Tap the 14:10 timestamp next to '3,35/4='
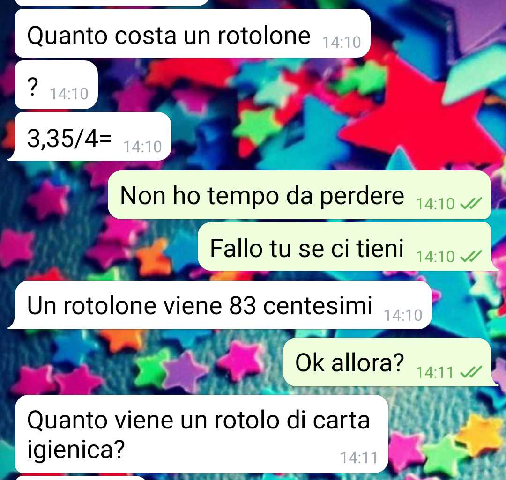Viewport: 506px width, 480px height. [x=142, y=147]
